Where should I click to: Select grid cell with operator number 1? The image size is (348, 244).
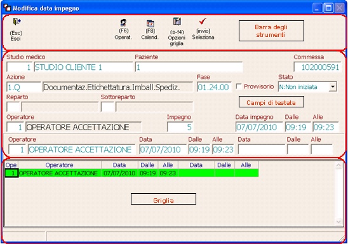pyautogui.click(x=11, y=173)
